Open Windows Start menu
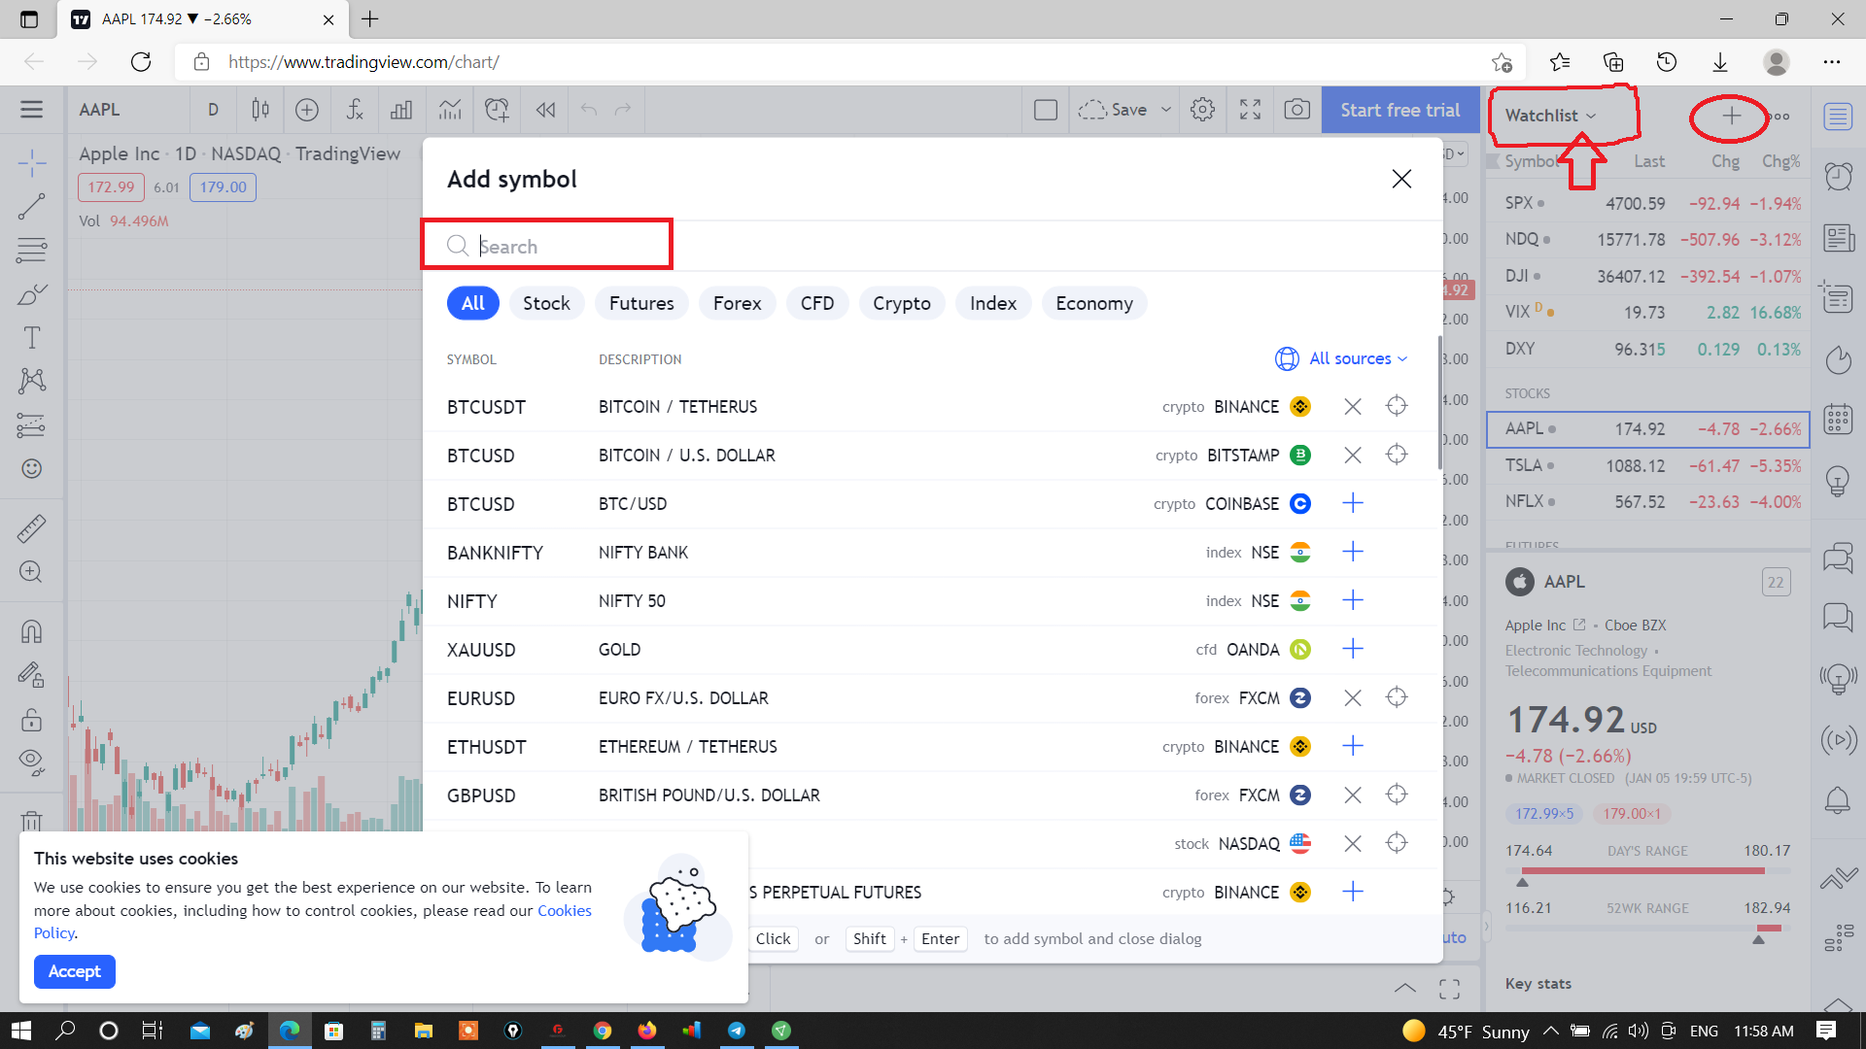The image size is (1866, 1049). click(21, 1031)
